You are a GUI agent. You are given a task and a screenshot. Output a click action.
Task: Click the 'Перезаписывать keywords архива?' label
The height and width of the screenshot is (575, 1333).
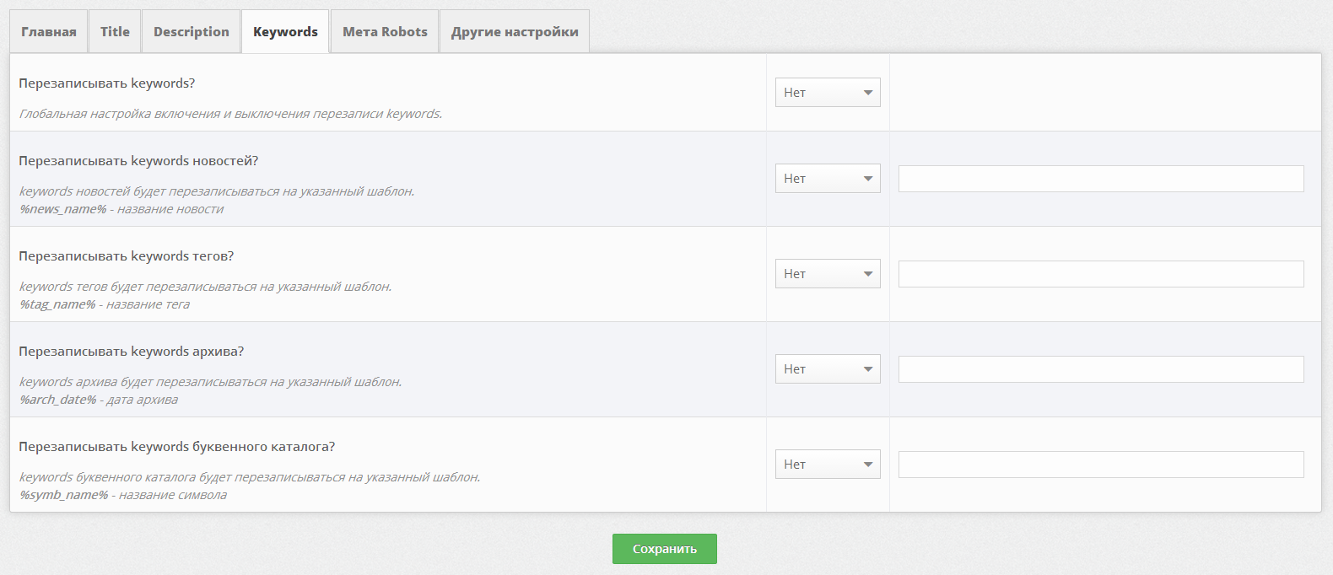pyautogui.click(x=132, y=352)
